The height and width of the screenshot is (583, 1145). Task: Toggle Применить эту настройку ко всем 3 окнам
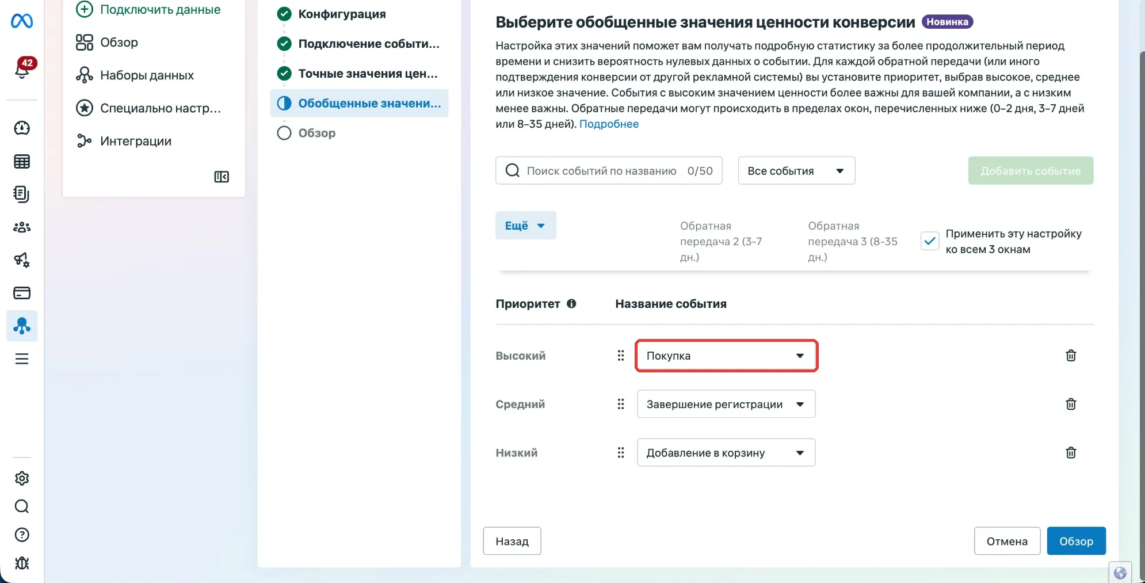click(930, 241)
